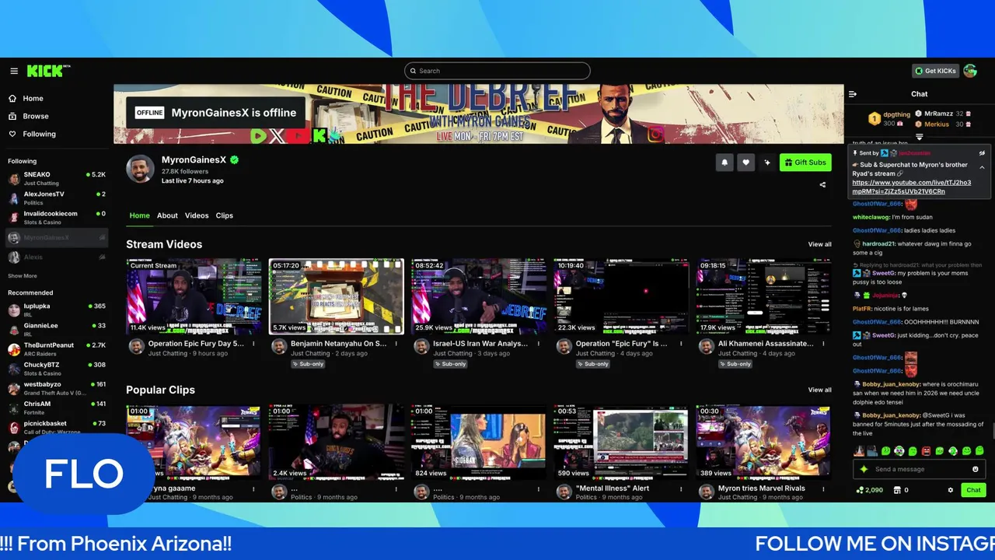Open the X icon on banner
Screen dimensions: 995x560
coord(277,135)
